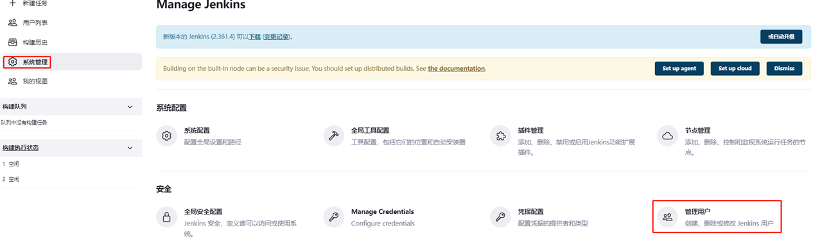Viewport: 822px width, 248px height.
Task: Click the key icon of 凭据配置
Action: [500, 217]
